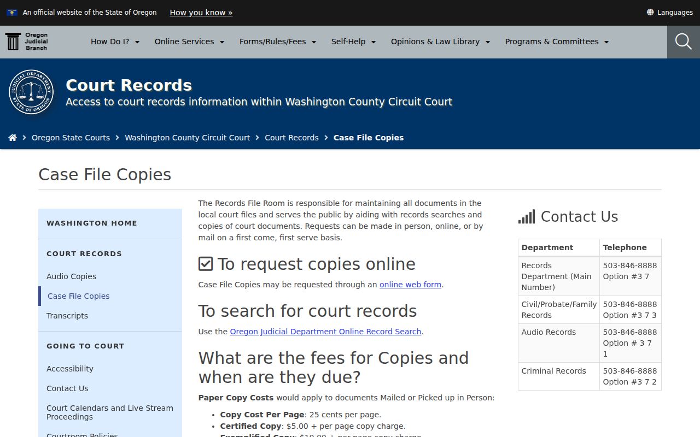
Task: Click the home breadcrumb icon
Action: [13, 138]
